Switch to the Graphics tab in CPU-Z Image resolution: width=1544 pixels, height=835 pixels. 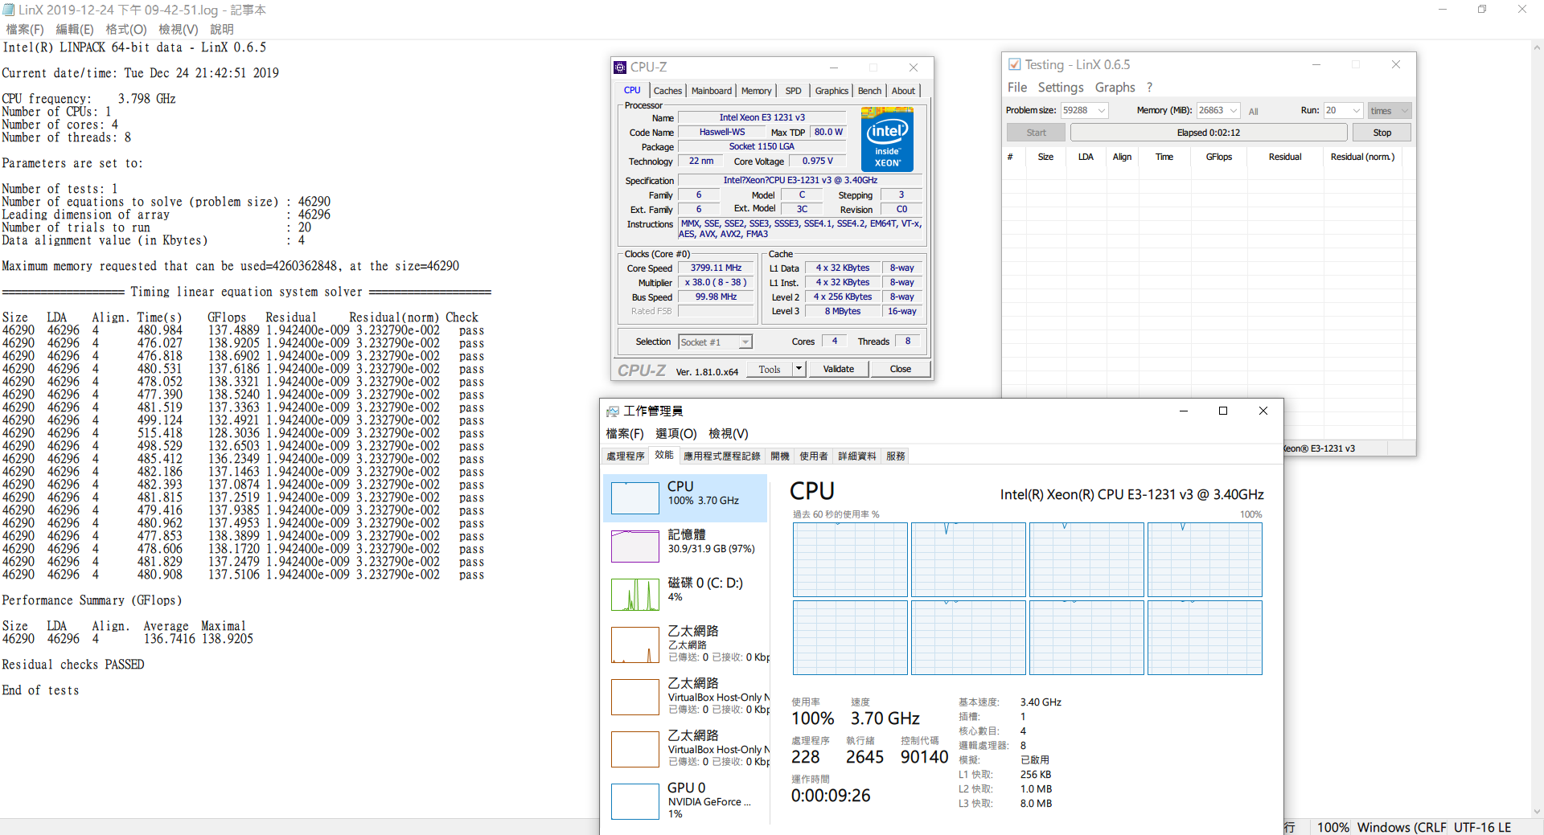click(x=832, y=91)
